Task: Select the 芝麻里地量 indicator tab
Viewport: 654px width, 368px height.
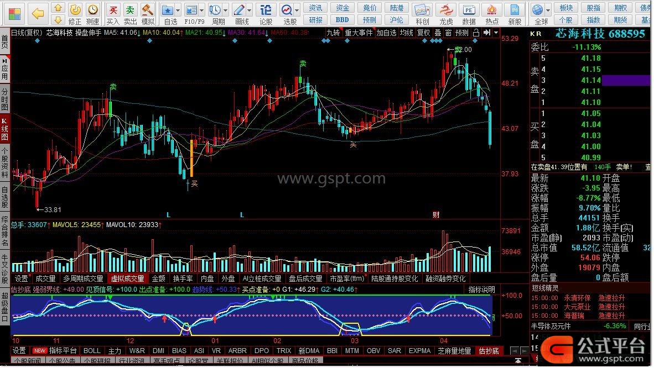Action: [x=454, y=351]
